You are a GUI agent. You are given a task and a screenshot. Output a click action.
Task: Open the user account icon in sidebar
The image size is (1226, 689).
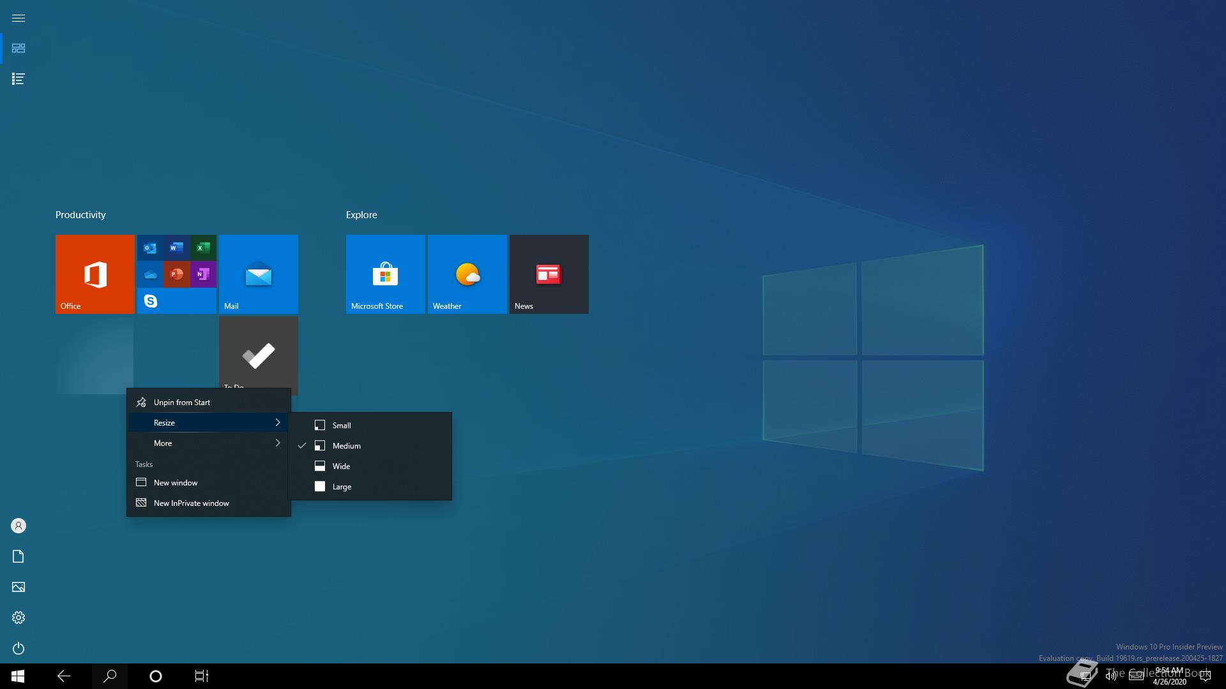tap(19, 526)
